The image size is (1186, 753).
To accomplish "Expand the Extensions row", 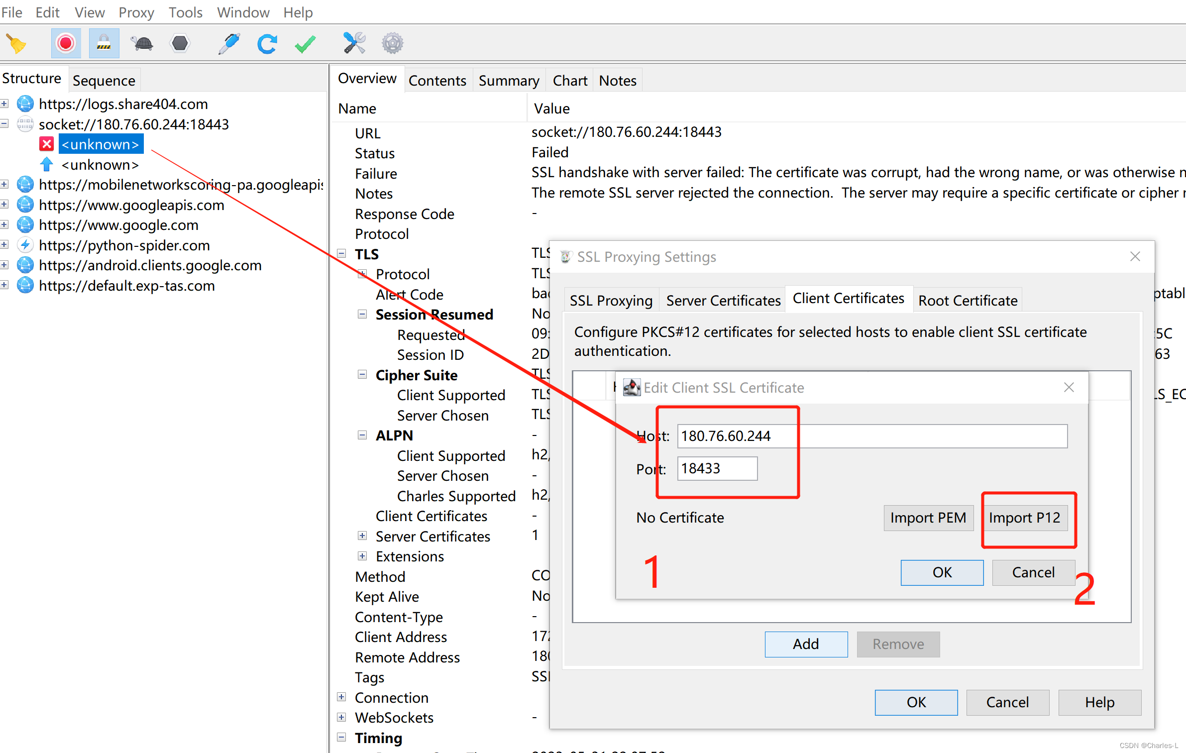I will (x=362, y=556).
